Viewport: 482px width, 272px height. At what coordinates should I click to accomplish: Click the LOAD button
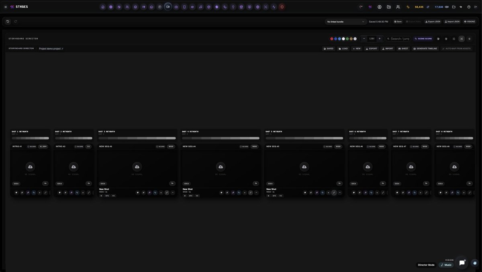343,49
